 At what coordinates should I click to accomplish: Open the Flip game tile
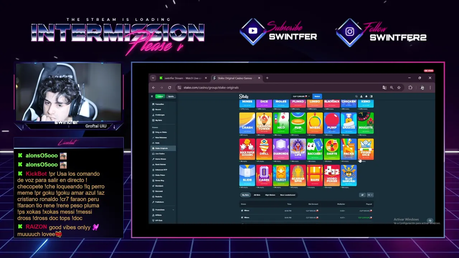(298, 123)
